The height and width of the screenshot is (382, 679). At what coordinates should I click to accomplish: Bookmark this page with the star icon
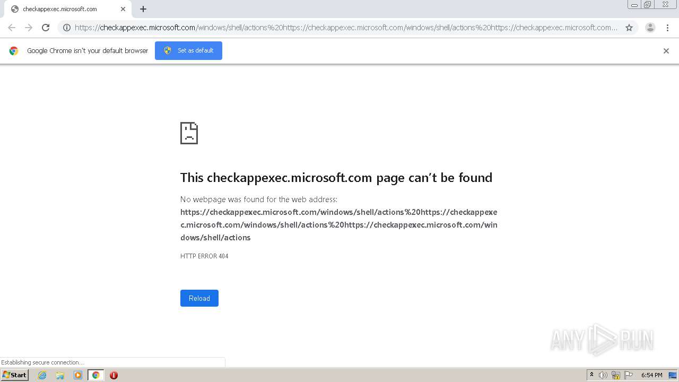[629, 28]
